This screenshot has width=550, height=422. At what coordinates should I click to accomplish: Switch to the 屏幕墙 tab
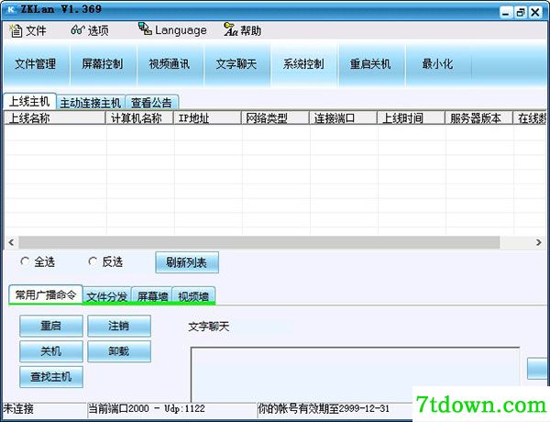coord(152,296)
